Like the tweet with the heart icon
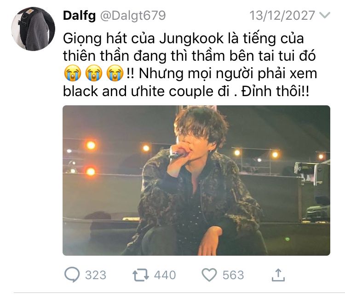 209,275
